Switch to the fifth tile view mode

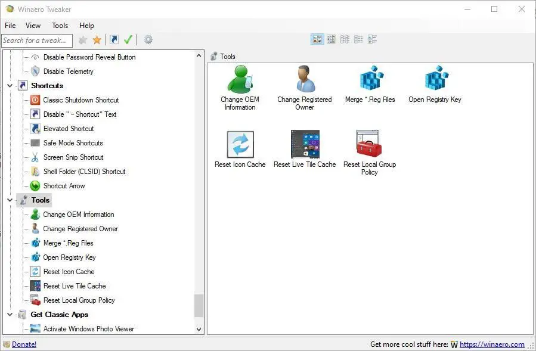(372, 39)
